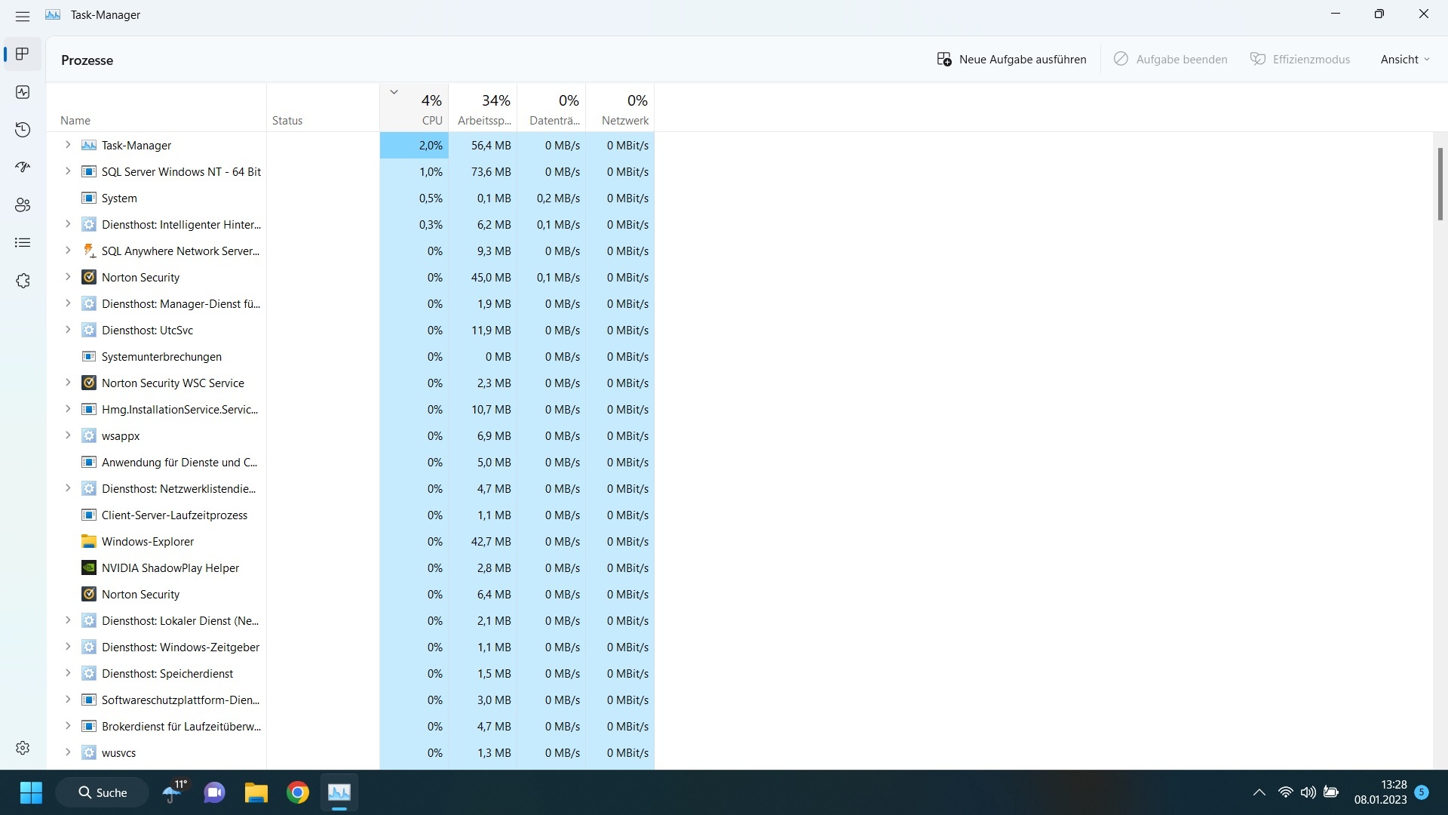Viewport: 1448px width, 815px height.
Task: Open the Services puzzle-piece sidebar icon
Action: (23, 281)
